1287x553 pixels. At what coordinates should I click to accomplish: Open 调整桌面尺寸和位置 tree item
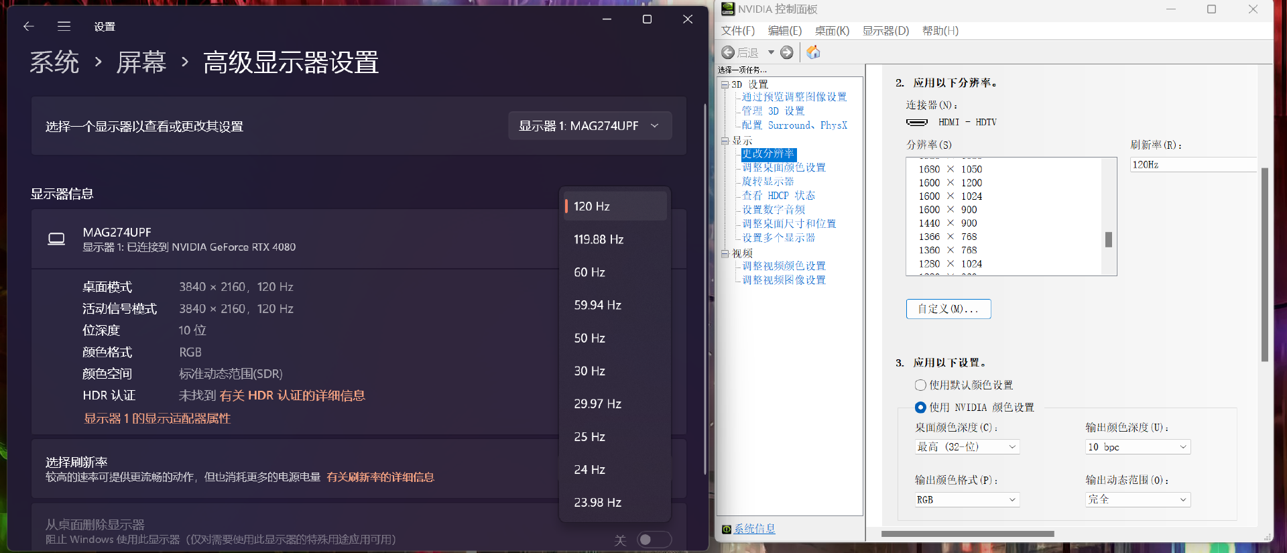pyautogui.click(x=789, y=224)
